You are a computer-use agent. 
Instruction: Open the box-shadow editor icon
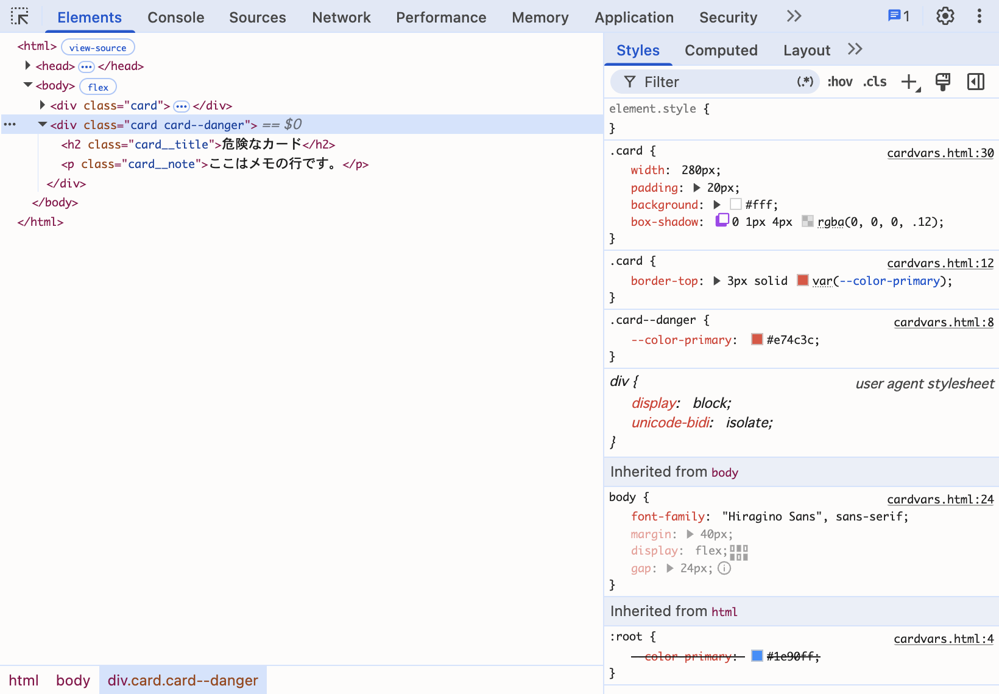722,220
